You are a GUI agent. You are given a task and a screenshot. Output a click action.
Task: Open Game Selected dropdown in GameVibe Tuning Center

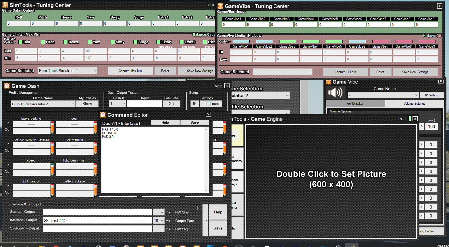pos(283,72)
